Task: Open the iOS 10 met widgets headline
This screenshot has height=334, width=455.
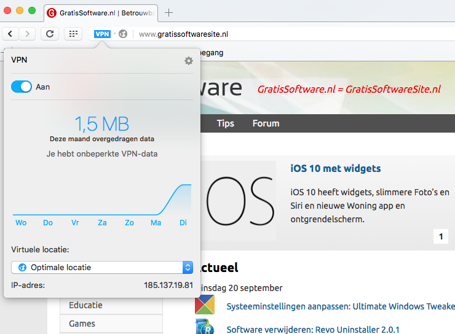Action: [335, 168]
